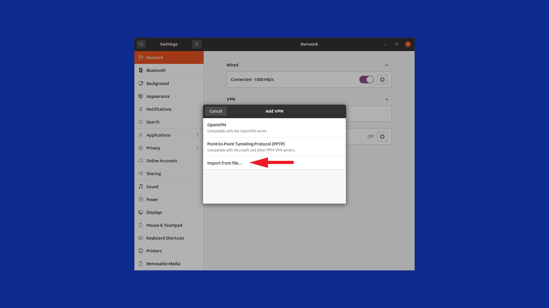Click the Sharing icon in sidebar
549x308 pixels.
tap(141, 173)
